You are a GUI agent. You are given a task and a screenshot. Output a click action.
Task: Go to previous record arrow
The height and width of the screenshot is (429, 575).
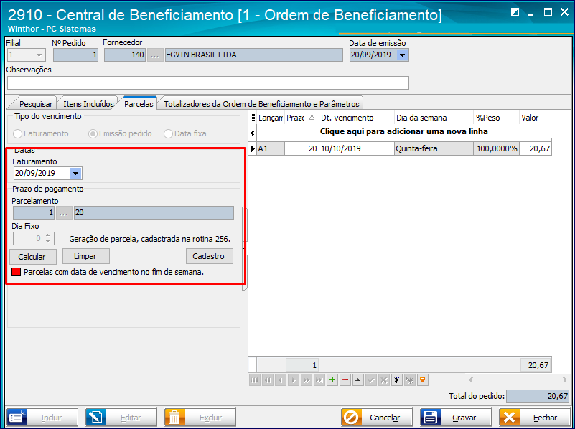click(x=281, y=380)
